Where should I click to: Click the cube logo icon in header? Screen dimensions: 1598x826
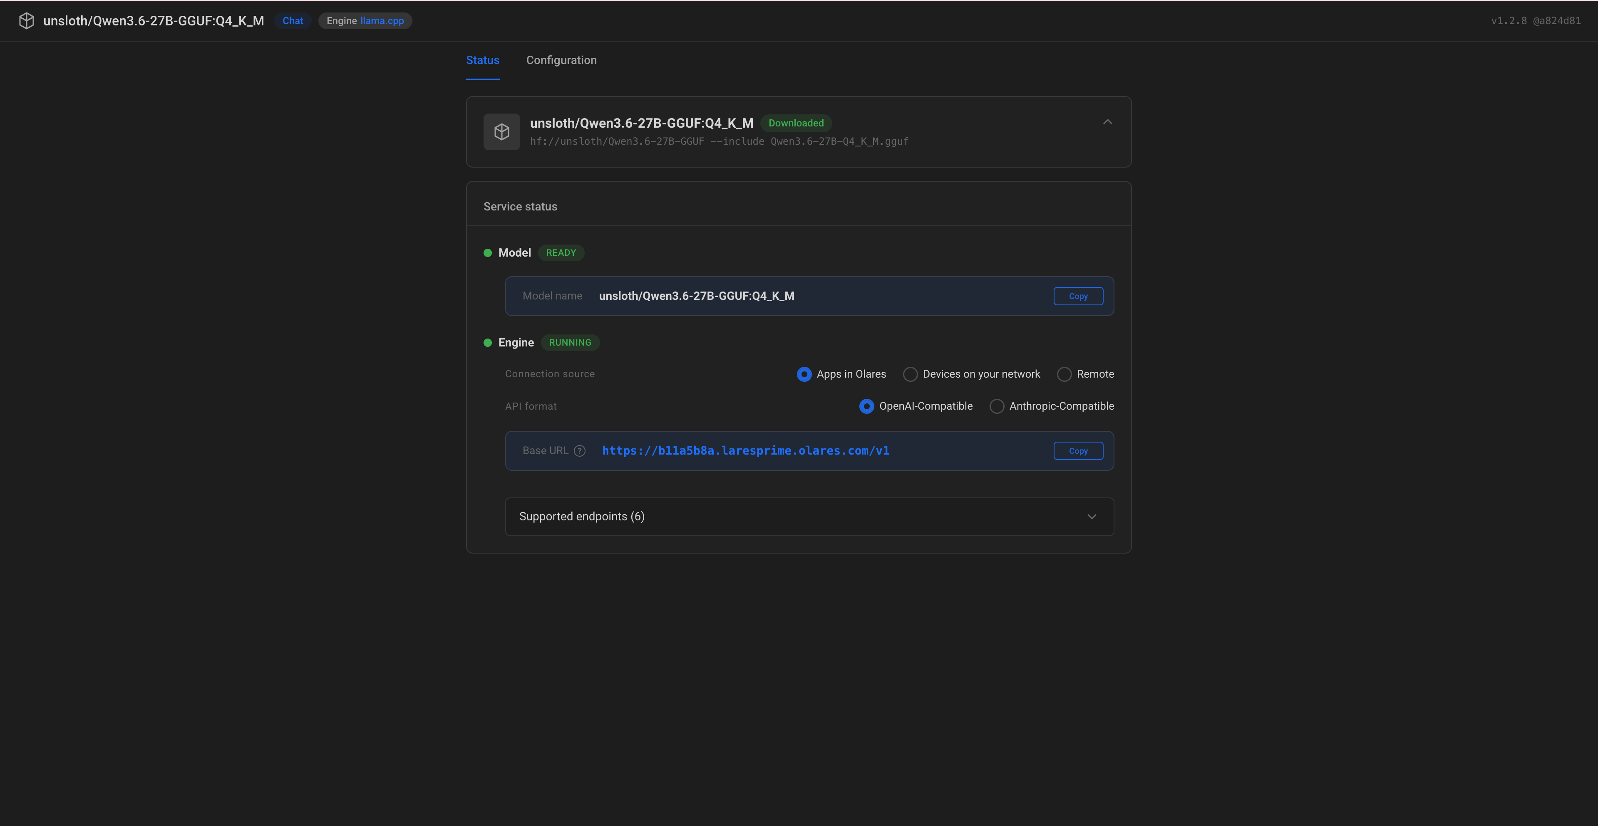pos(26,20)
